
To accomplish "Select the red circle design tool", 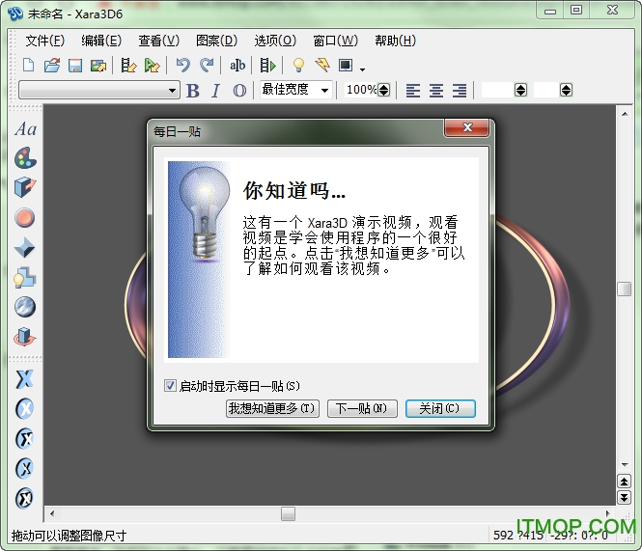I will point(24,217).
